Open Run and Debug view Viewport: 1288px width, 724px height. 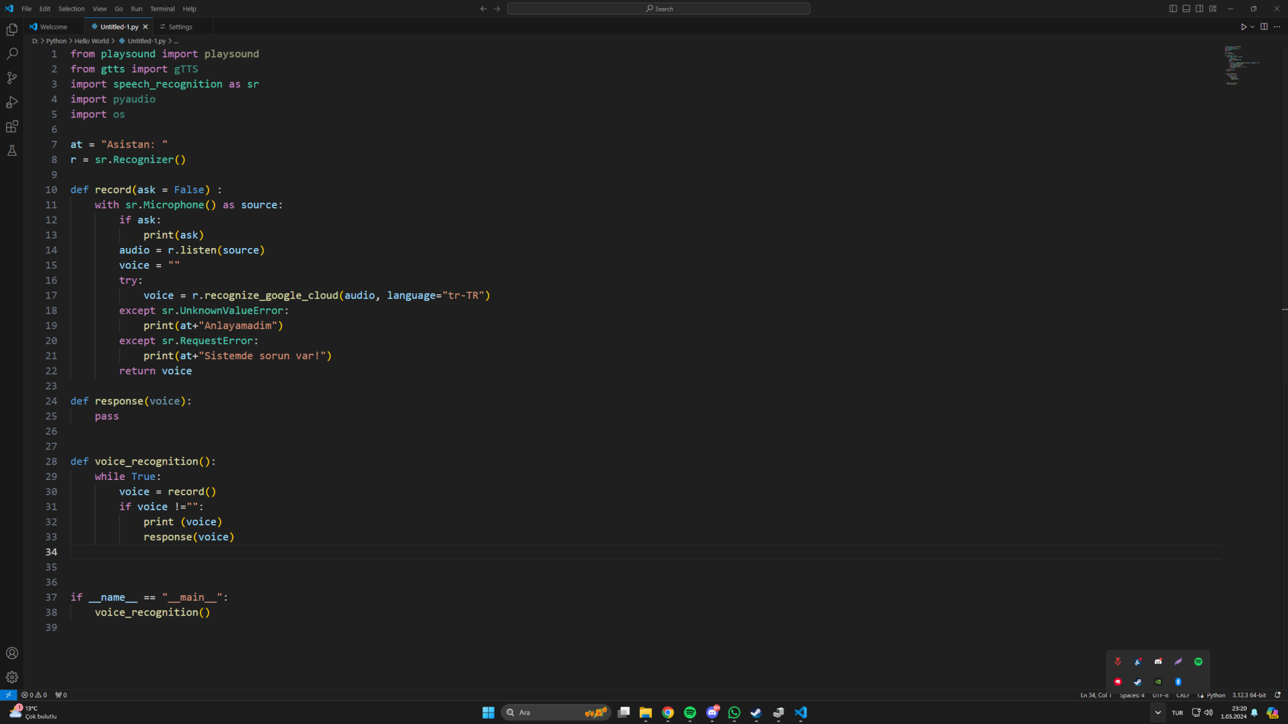(x=12, y=102)
